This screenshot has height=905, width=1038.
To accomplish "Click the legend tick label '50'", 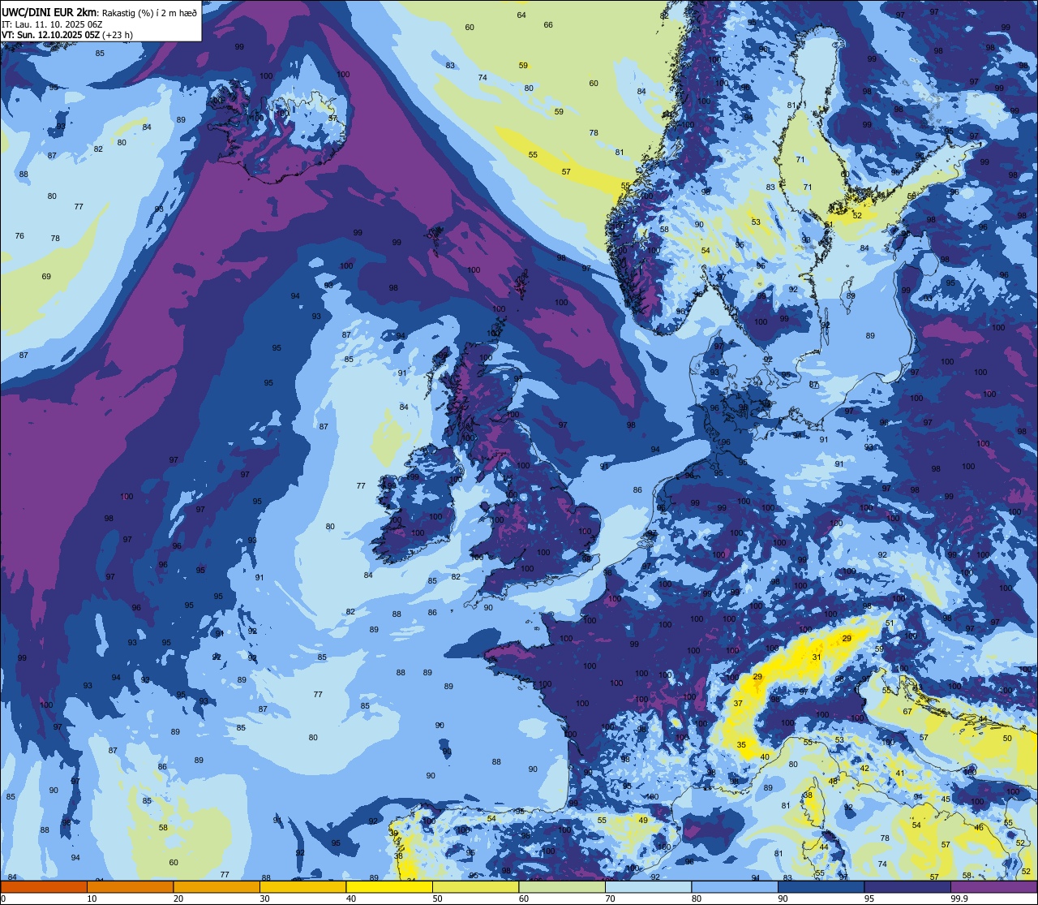I will [x=437, y=899].
